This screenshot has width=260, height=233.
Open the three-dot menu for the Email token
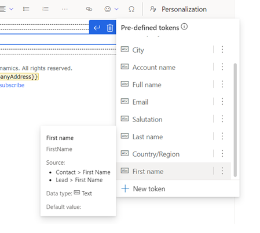click(222, 102)
